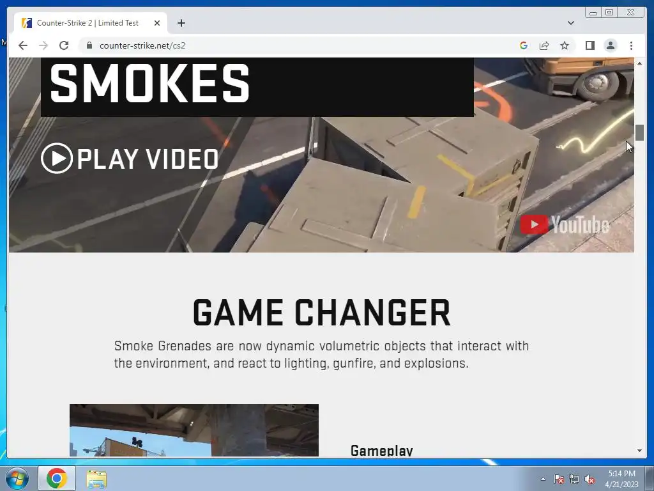The width and height of the screenshot is (654, 491).
Task: Click the PLAY VIDEO text
Action: (x=148, y=159)
